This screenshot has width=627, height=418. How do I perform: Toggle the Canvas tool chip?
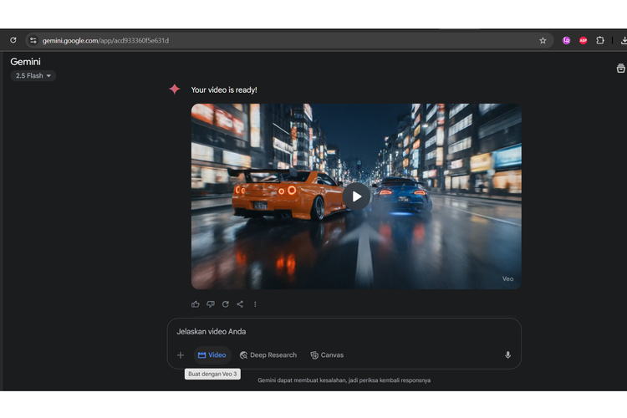pos(327,355)
